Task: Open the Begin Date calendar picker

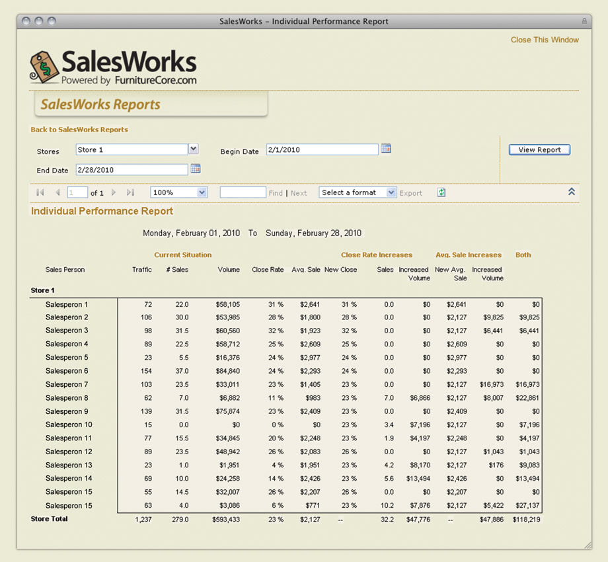Action: coord(386,149)
